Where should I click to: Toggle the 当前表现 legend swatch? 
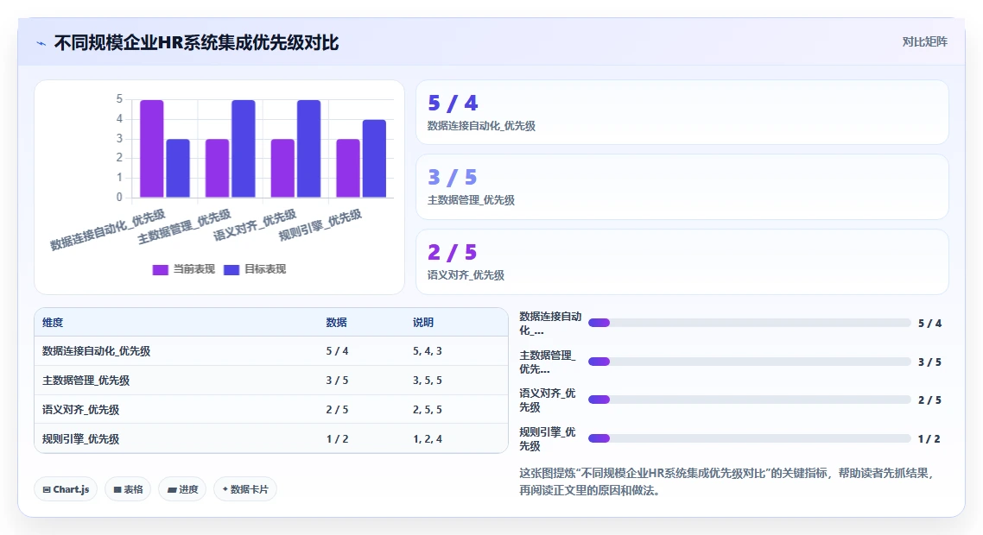pos(161,269)
